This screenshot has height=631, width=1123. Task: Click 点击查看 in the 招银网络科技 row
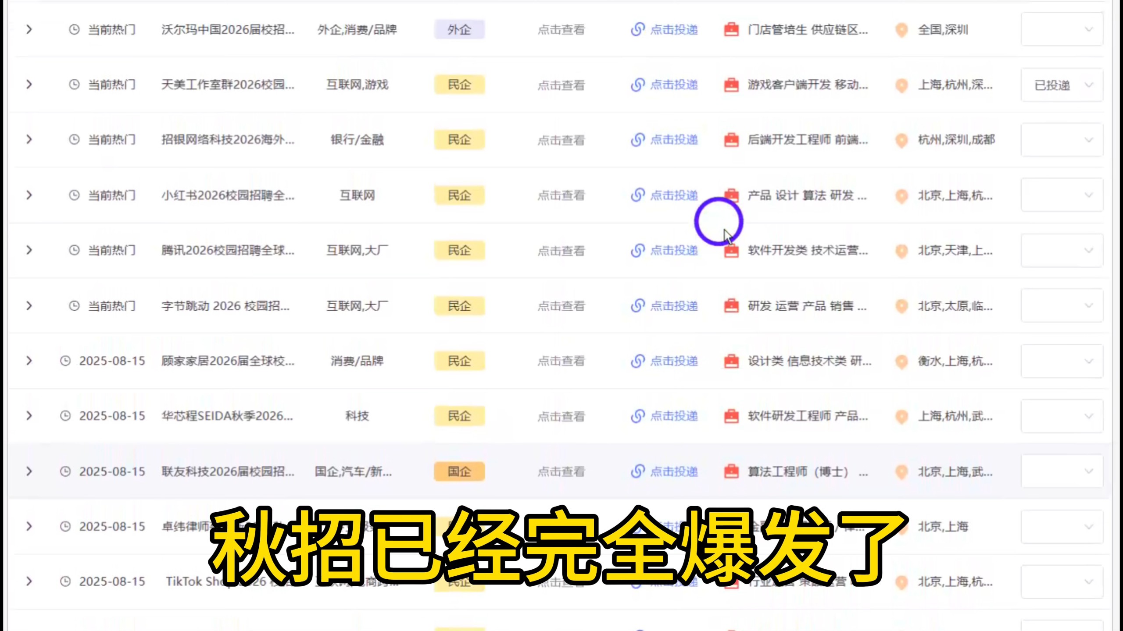tap(561, 140)
